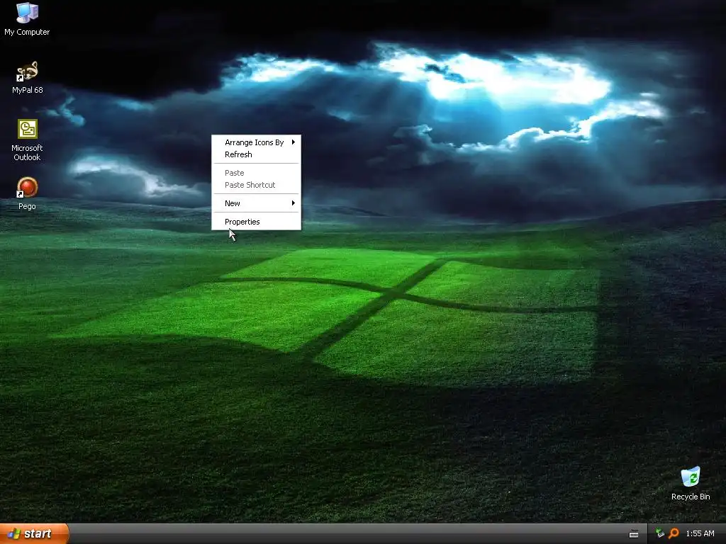Screen dimensions: 726x544
Task: Click the orange magnifier tray icon
Action: point(674,533)
